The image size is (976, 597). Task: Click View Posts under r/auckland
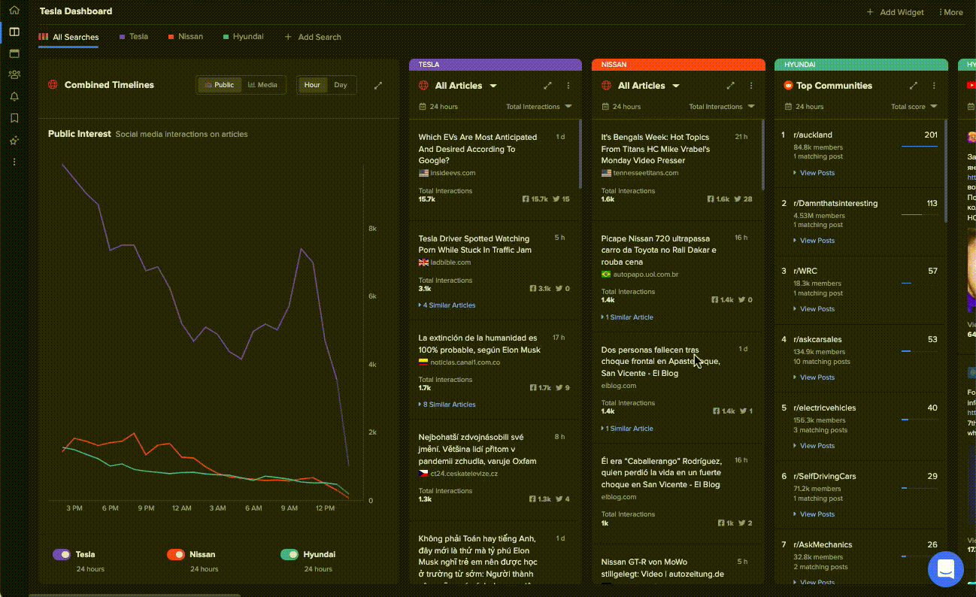tap(817, 173)
